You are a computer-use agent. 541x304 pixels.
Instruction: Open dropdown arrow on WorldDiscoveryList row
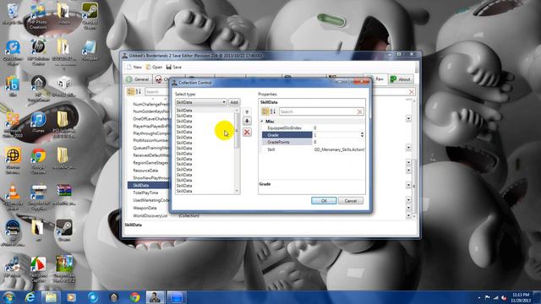tap(408, 215)
